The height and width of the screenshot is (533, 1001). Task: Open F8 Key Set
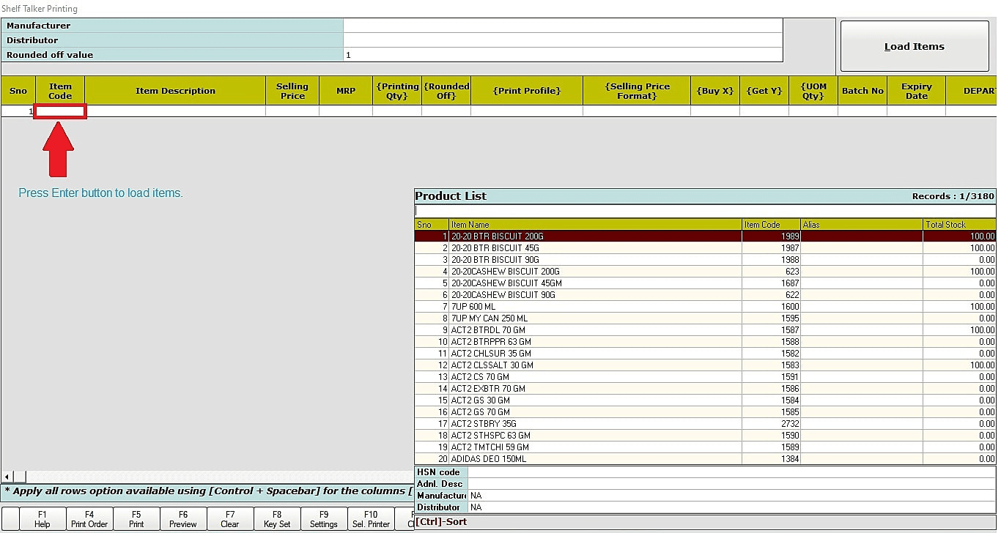point(277,519)
